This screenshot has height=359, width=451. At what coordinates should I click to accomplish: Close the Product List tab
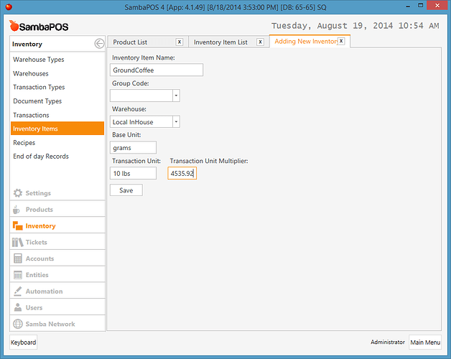180,42
